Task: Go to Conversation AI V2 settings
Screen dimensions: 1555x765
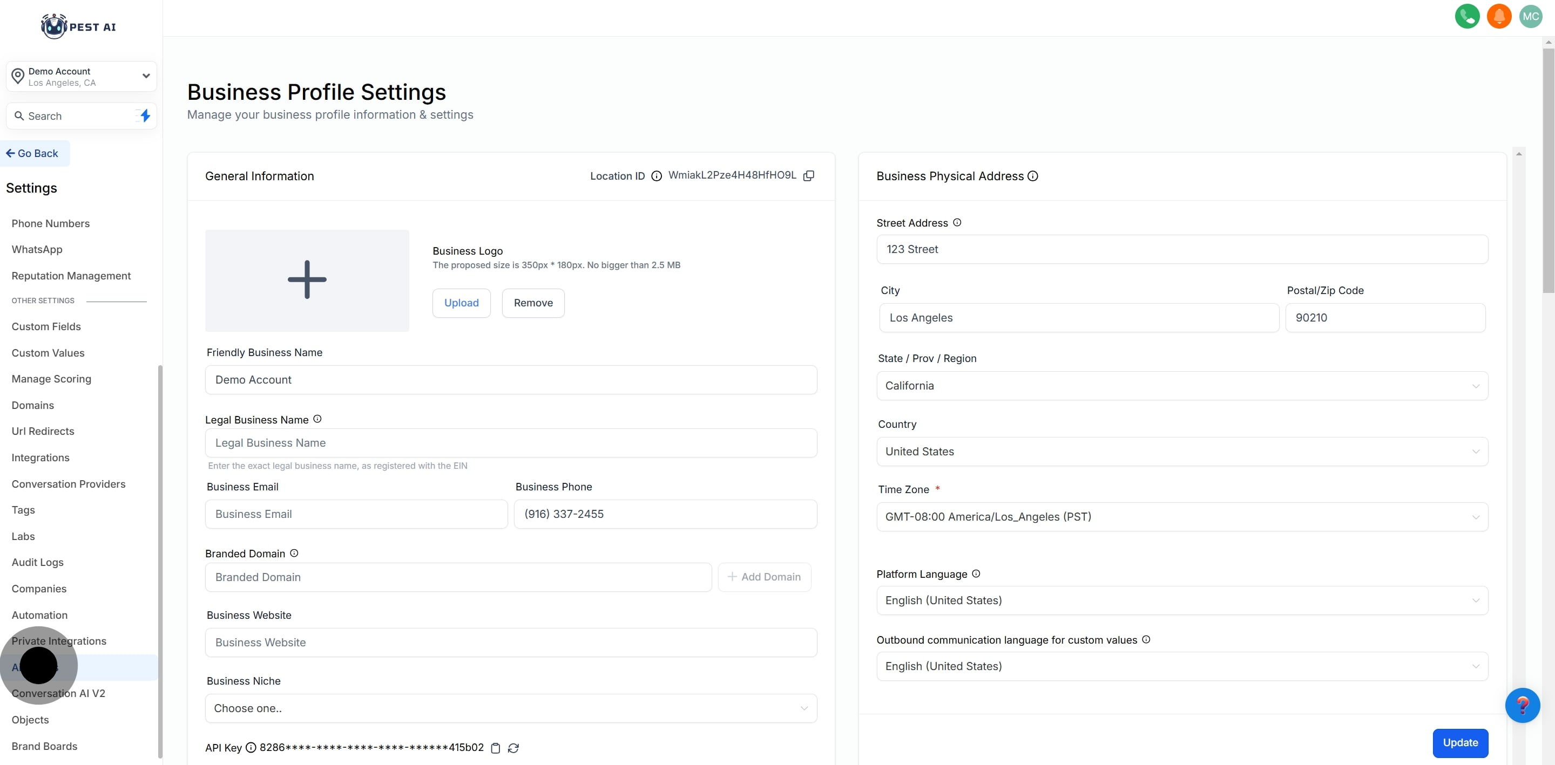Action: pos(58,694)
